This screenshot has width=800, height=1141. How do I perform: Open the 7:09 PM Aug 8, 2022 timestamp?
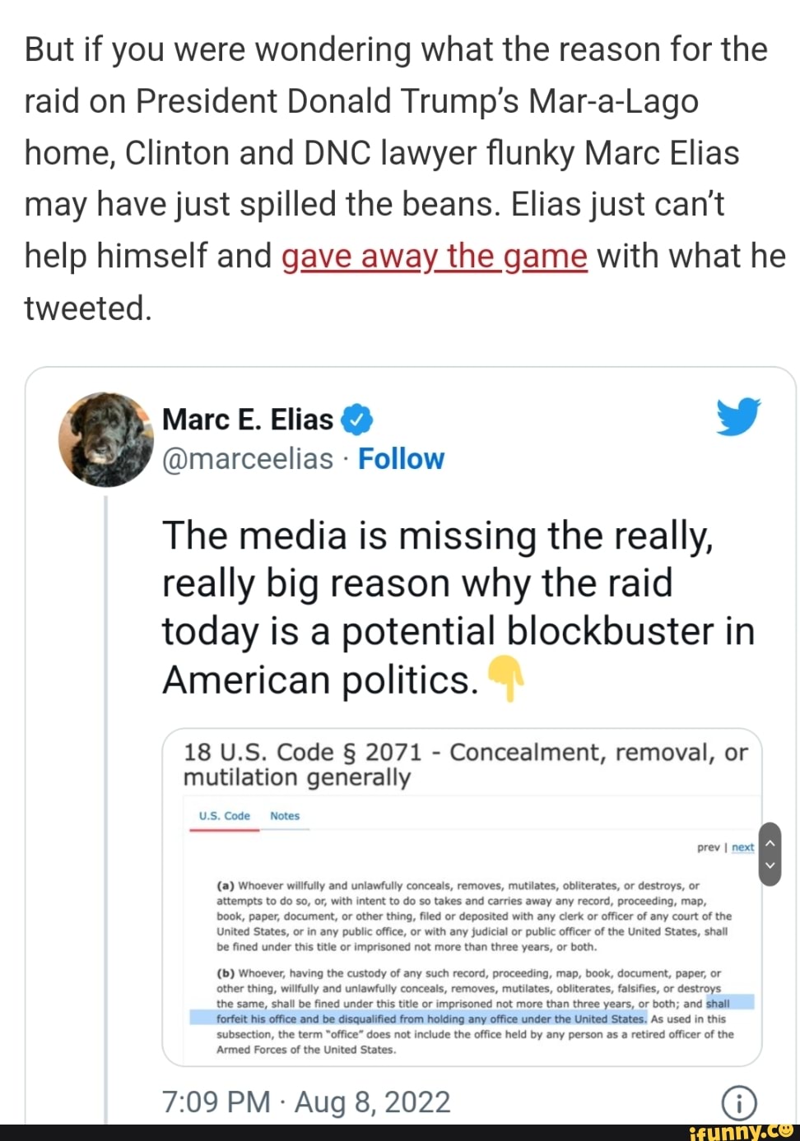click(x=306, y=1102)
